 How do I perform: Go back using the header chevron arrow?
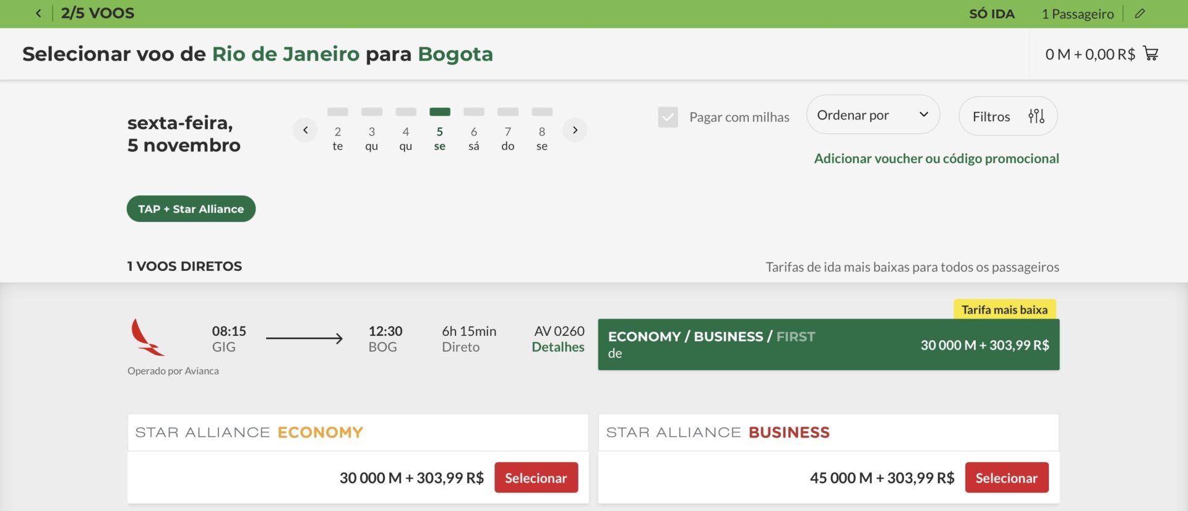(38, 13)
